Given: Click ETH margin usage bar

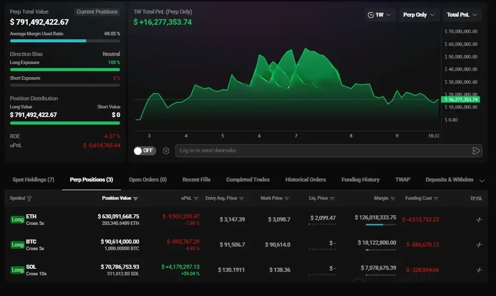Looking at the screenshot, I should (x=381, y=225).
